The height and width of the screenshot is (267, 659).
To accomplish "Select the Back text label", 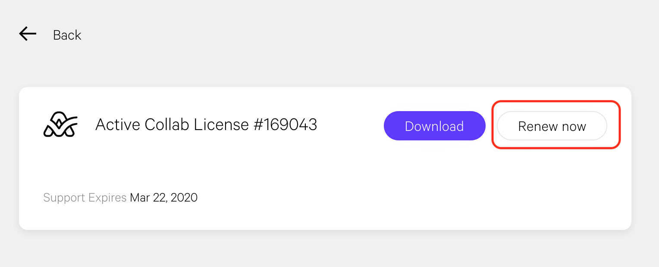I will [x=67, y=35].
